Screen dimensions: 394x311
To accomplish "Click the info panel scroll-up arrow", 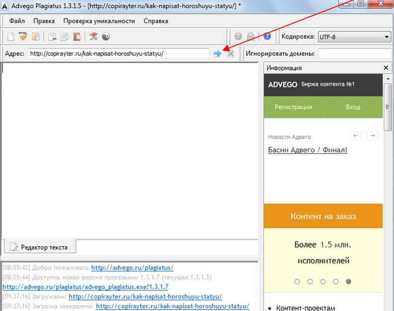I will (388, 79).
